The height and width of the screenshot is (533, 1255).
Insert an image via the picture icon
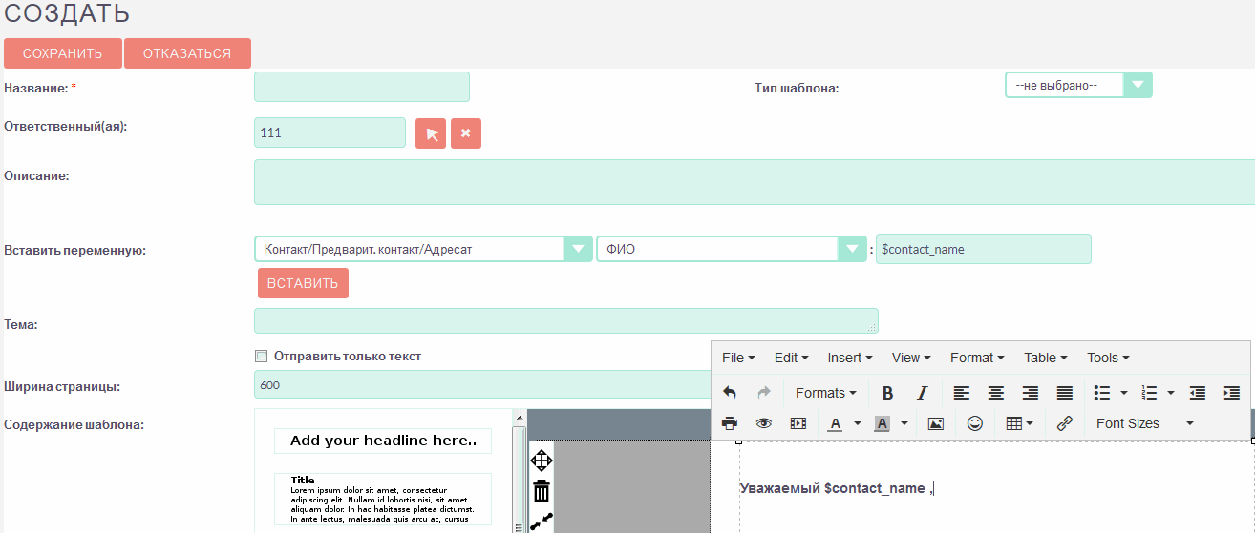(936, 423)
